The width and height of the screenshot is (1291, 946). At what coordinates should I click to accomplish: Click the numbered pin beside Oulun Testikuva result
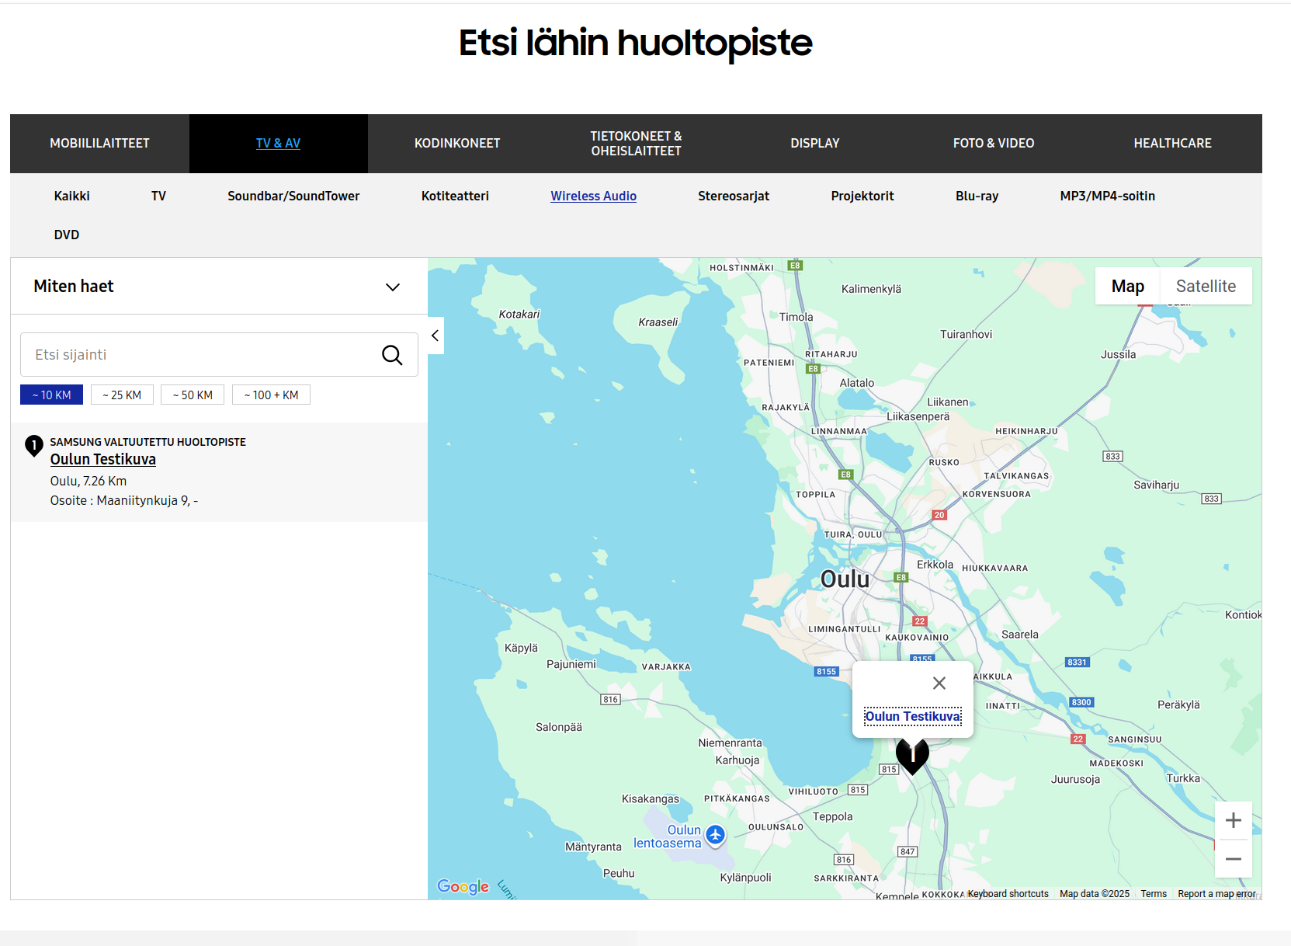34,445
